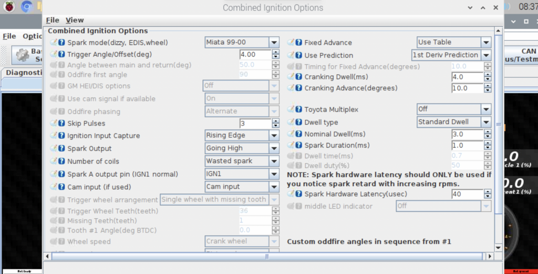Click help icon for Spark mode setting
Viewport: 538px width, 274px height.
(61, 43)
